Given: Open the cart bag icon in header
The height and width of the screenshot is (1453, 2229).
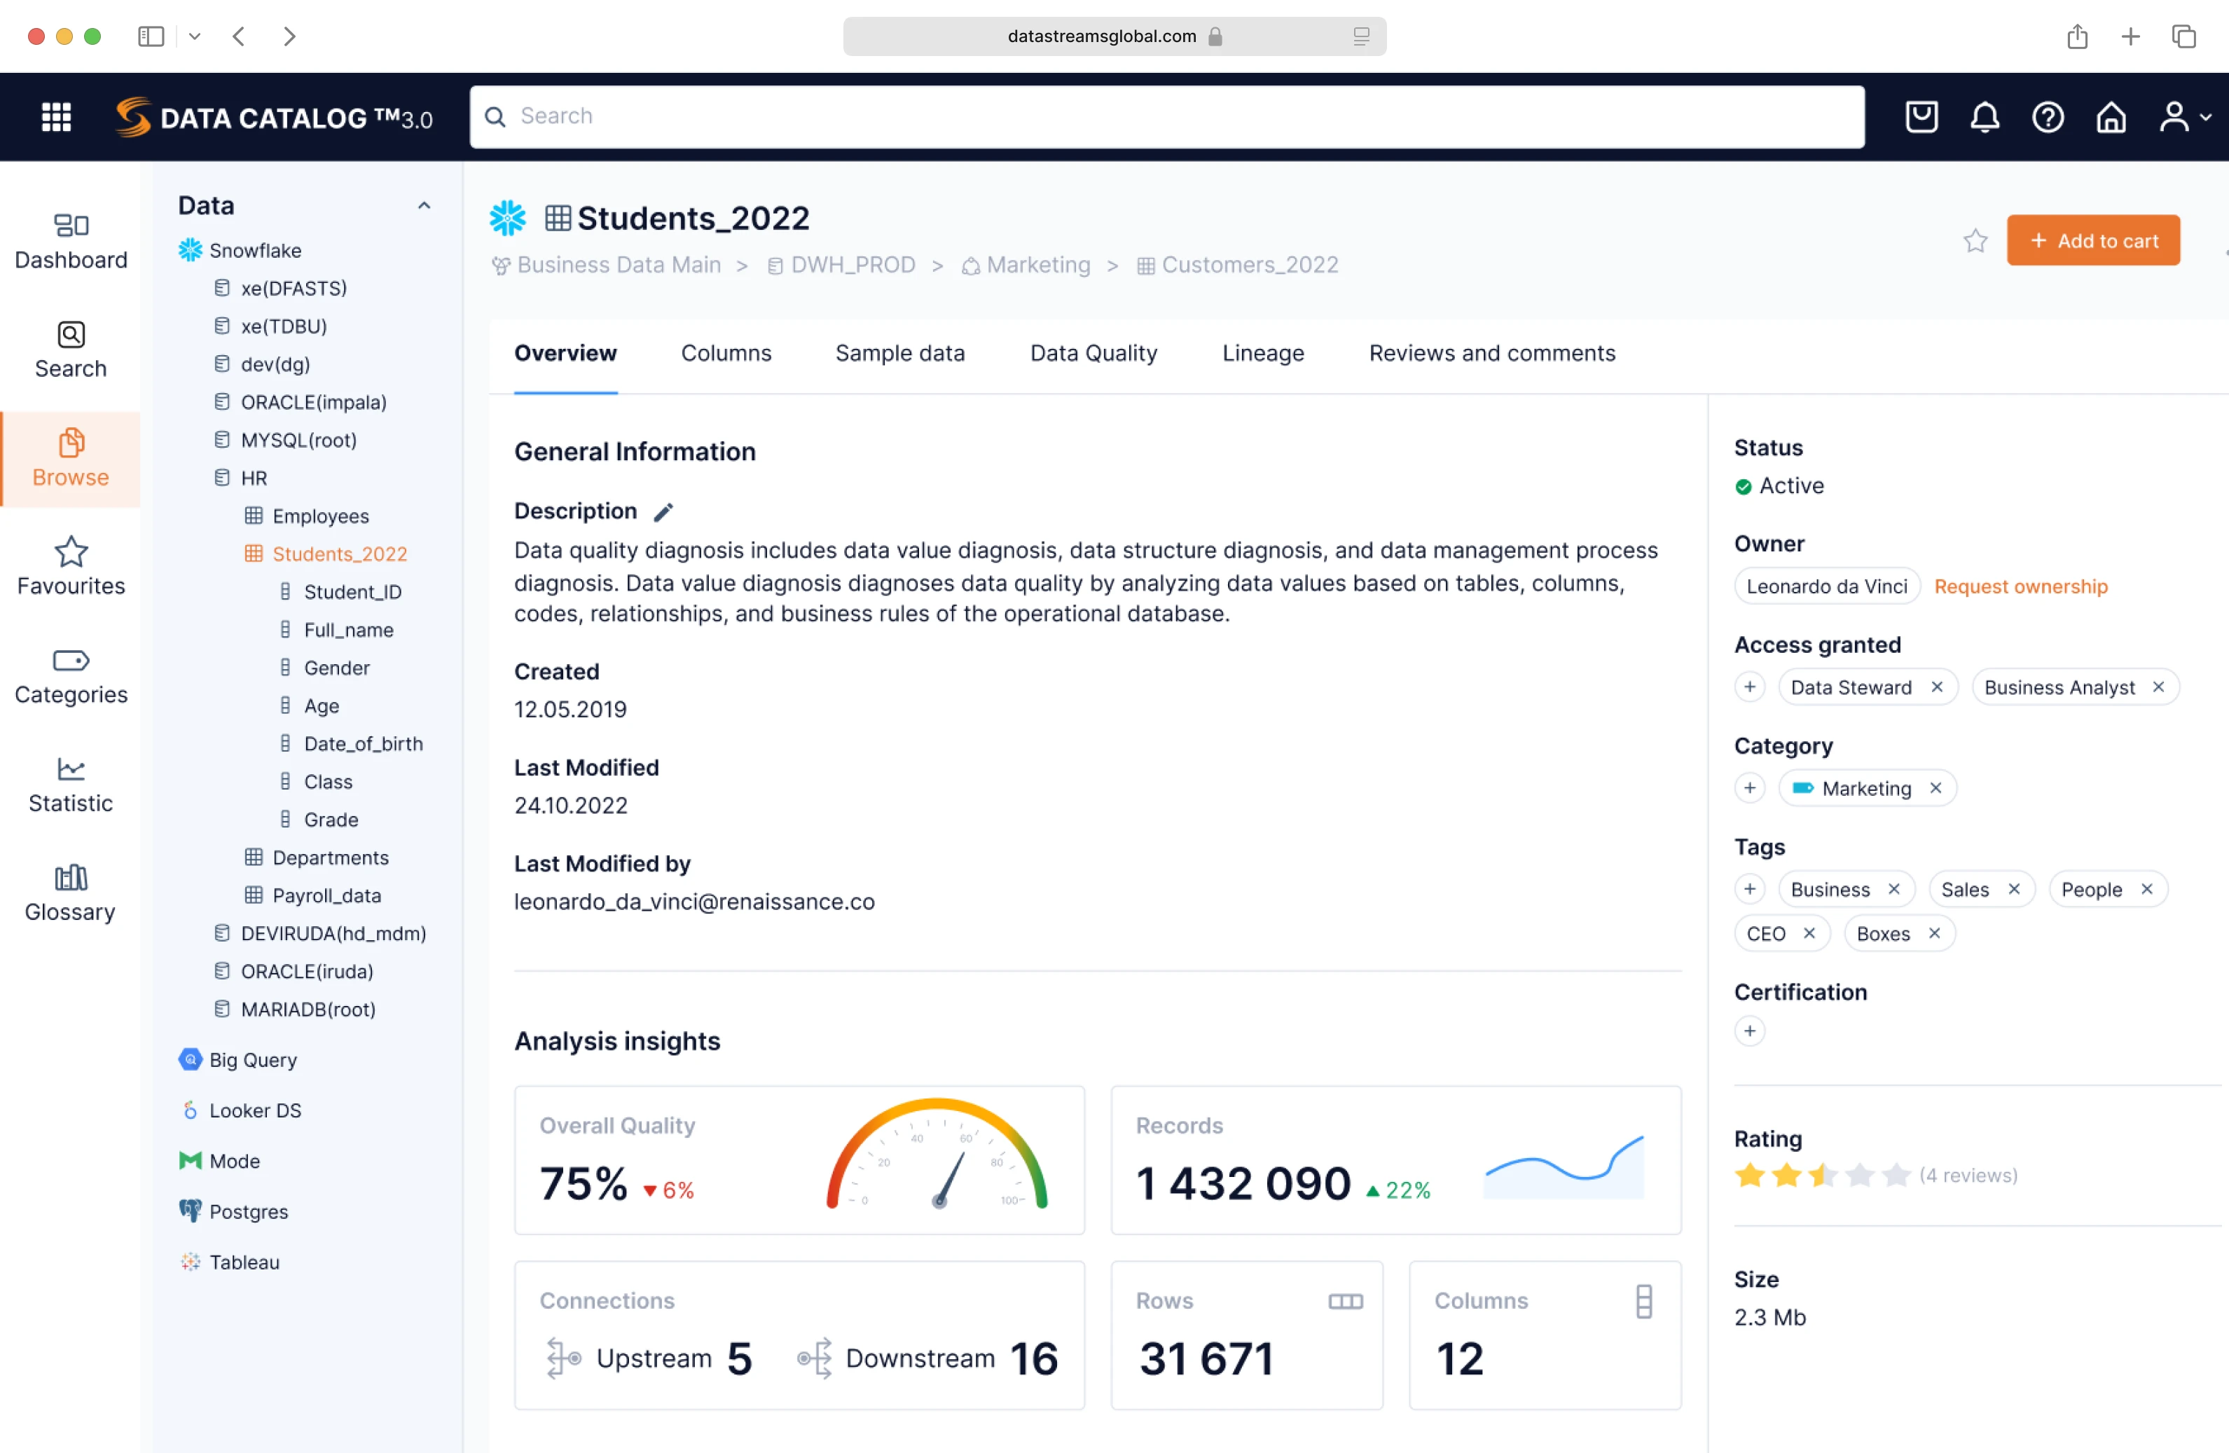Looking at the screenshot, I should pos(1921,117).
